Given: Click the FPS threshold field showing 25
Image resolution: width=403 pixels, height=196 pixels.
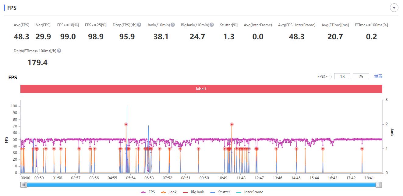Looking at the screenshot, I should [361, 77].
